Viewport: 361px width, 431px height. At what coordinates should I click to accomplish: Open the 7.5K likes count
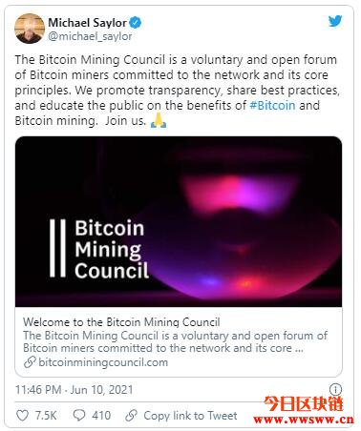pos(46,416)
